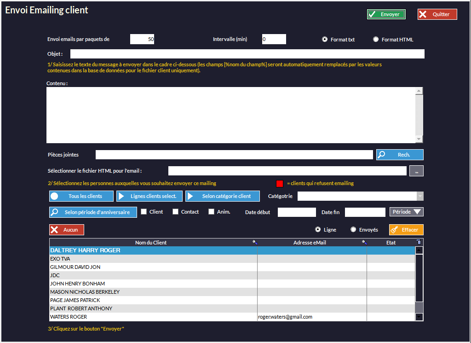The image size is (471, 343).
Task: Open the Catégotrie dropdown list
Action: 419,196
